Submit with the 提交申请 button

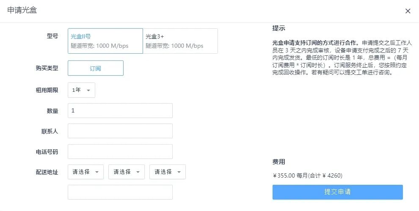[337, 192]
